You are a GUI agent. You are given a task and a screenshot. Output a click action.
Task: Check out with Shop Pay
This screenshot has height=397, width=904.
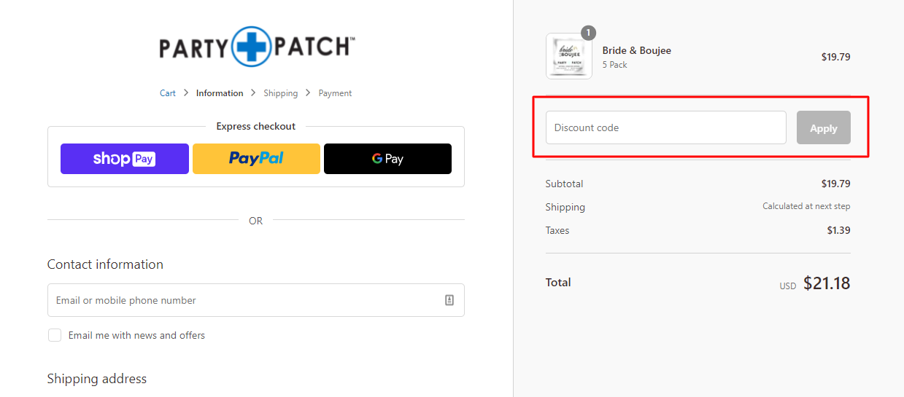click(x=125, y=159)
